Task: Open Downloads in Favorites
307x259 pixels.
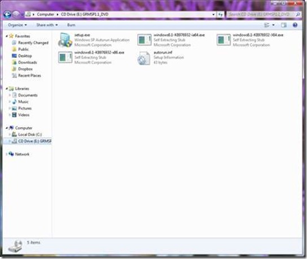Action: [x=28, y=62]
